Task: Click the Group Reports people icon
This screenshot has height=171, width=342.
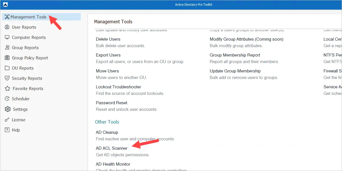Action: tap(7, 48)
